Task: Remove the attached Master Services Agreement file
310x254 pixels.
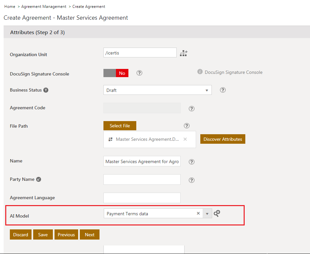Action: (185, 139)
